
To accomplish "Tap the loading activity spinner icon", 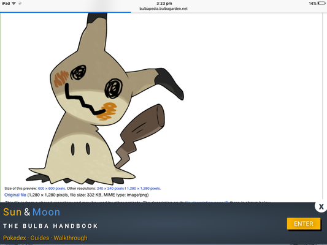I will [x=20, y=3].
